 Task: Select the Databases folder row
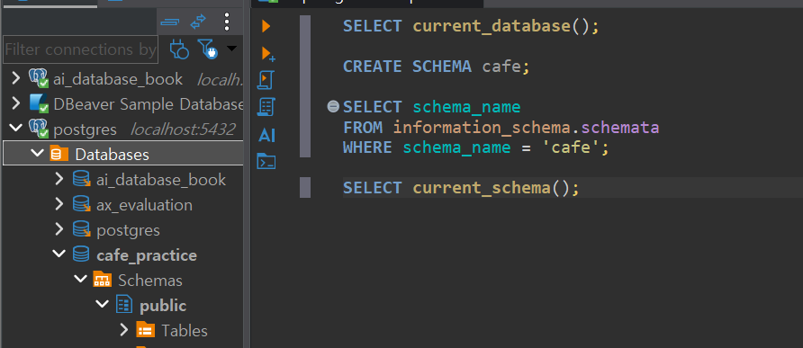pyautogui.click(x=123, y=154)
